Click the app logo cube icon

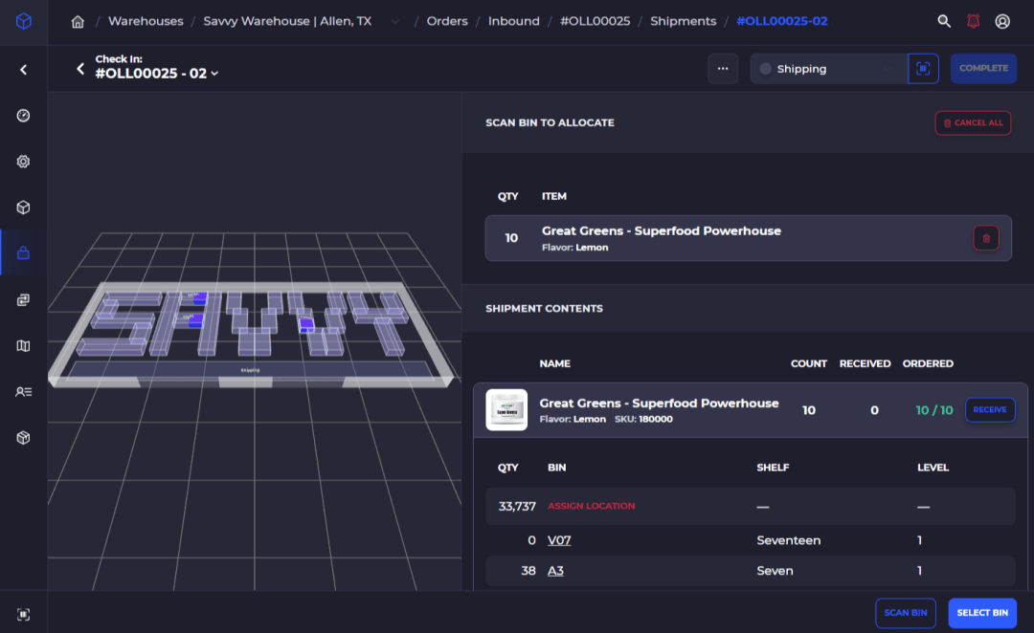pyautogui.click(x=24, y=21)
